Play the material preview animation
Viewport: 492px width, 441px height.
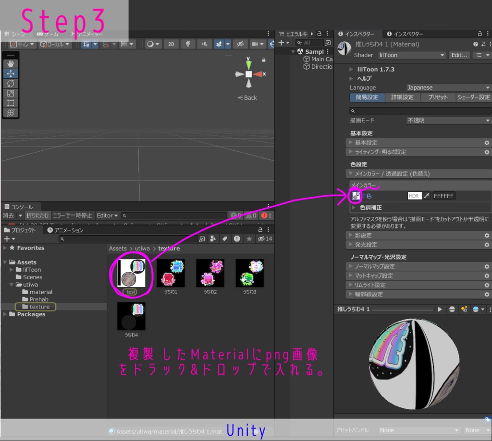[x=440, y=310]
